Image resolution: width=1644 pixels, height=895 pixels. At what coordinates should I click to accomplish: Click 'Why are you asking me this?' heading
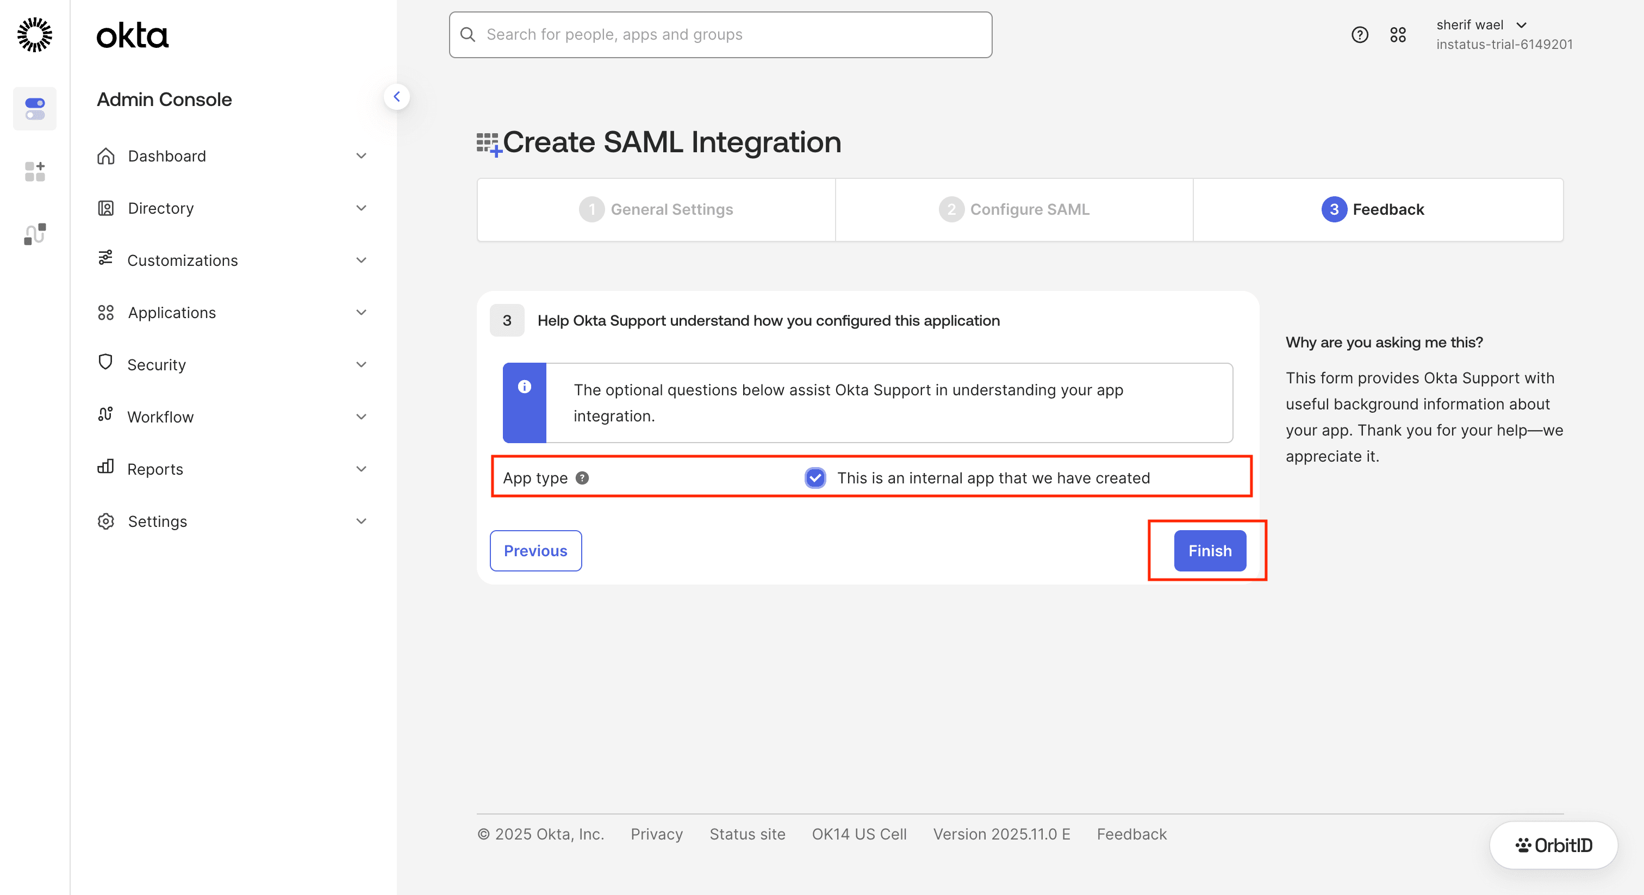(1384, 342)
